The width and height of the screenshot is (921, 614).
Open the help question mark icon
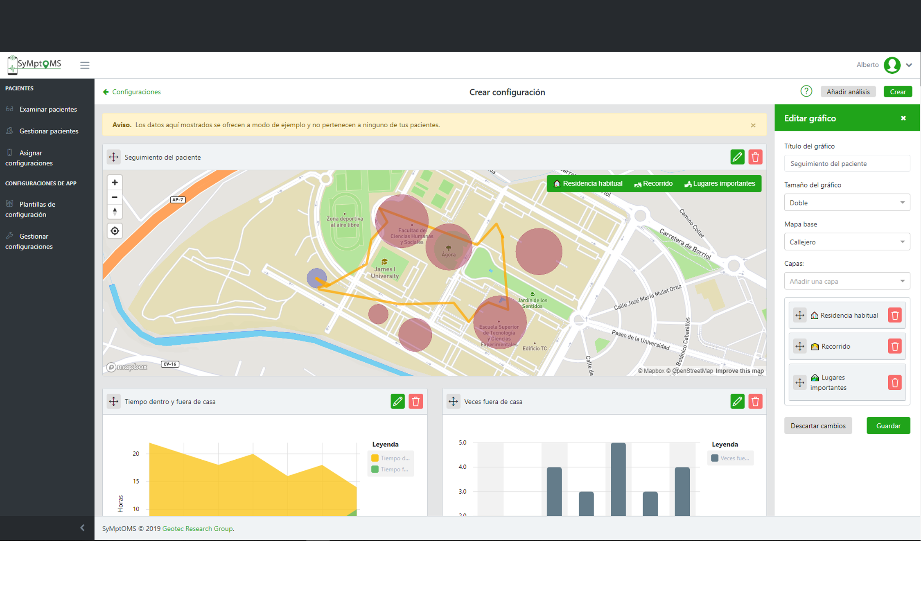point(806,91)
